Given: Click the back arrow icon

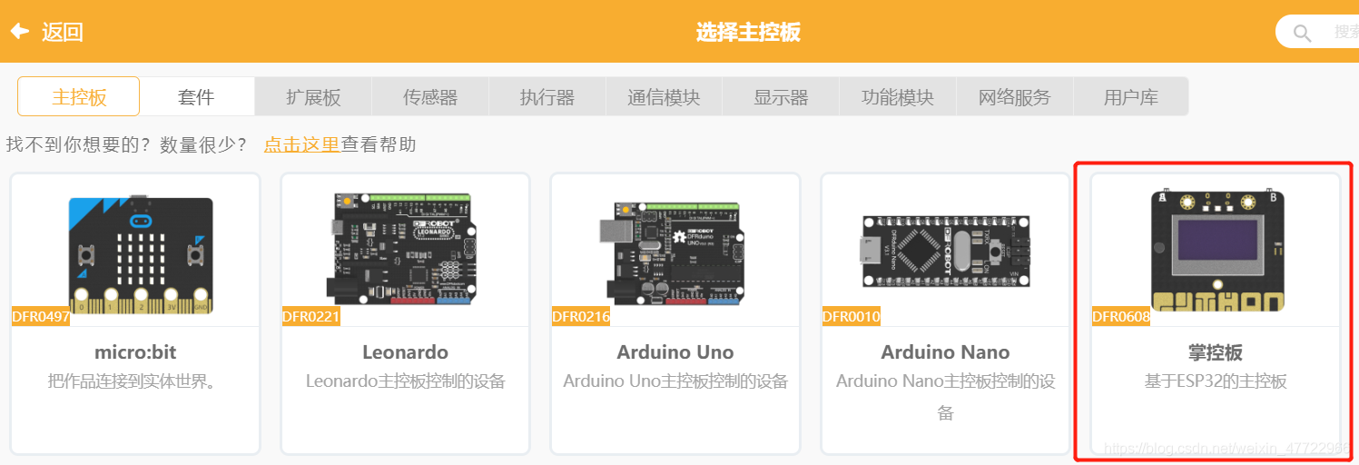Looking at the screenshot, I should [20, 32].
